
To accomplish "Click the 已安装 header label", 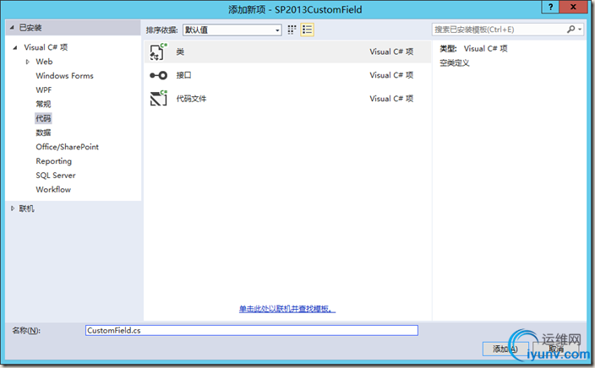I will point(30,28).
